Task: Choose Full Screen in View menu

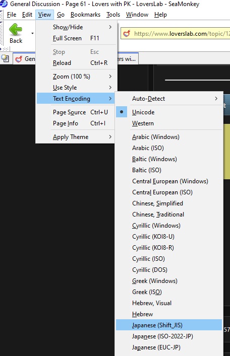Action: [x=76, y=38]
